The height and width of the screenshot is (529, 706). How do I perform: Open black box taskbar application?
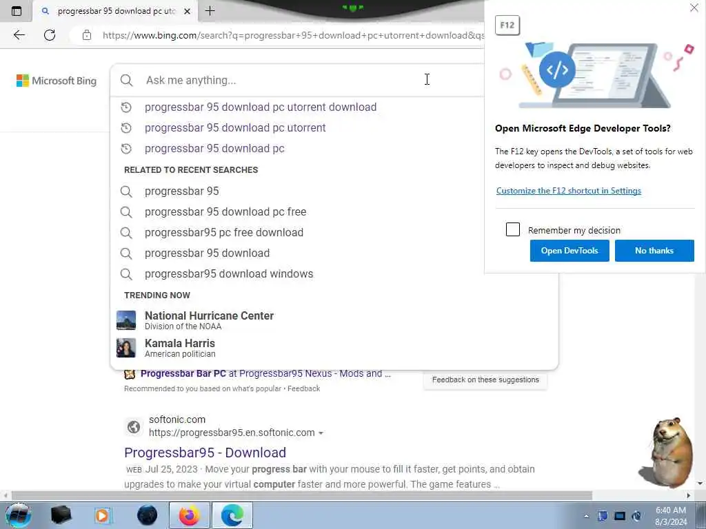[61, 515]
